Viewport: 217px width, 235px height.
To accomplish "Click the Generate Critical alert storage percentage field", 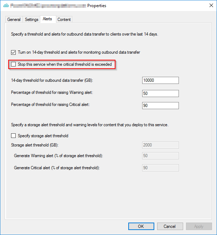I will 160,168.
